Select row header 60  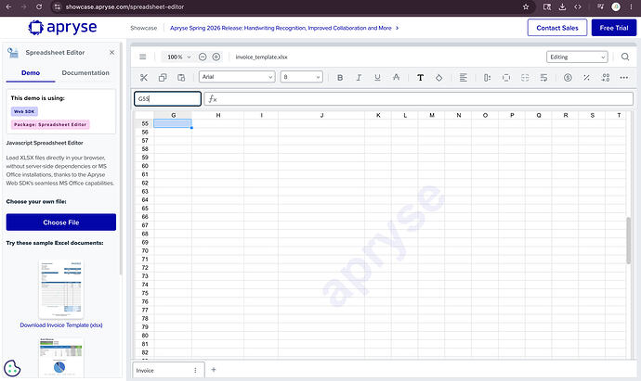145,166
